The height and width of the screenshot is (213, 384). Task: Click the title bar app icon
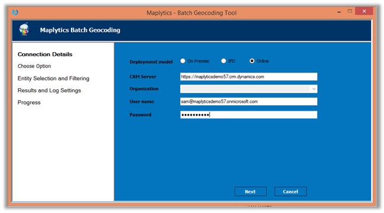(15, 12)
